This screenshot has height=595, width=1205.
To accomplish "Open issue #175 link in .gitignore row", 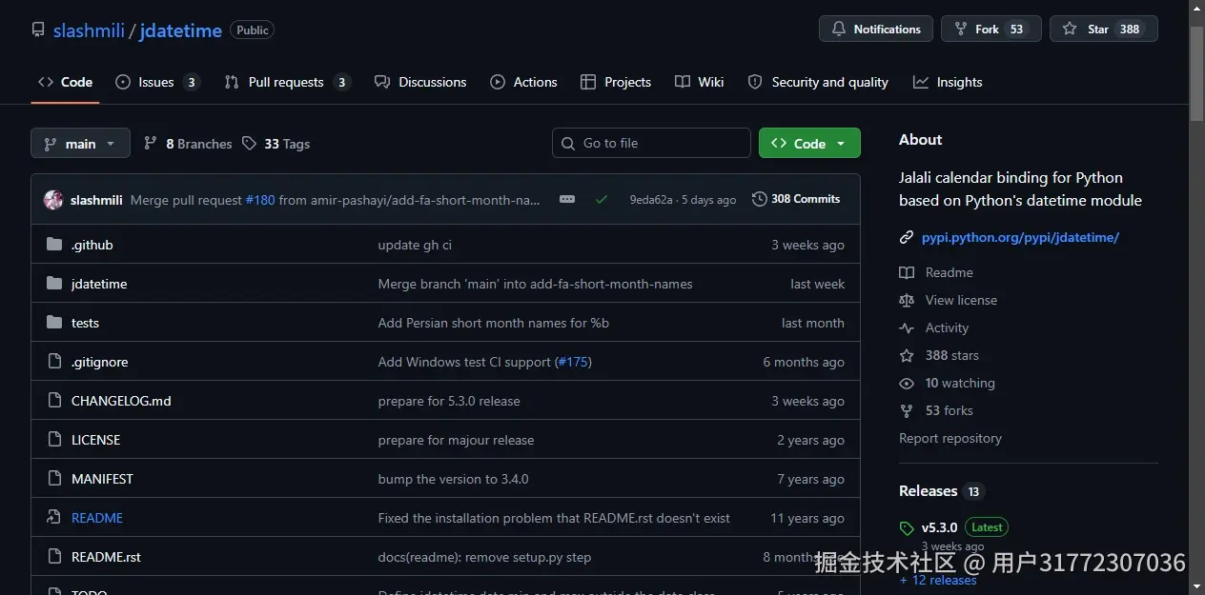I will pyautogui.click(x=573, y=362).
